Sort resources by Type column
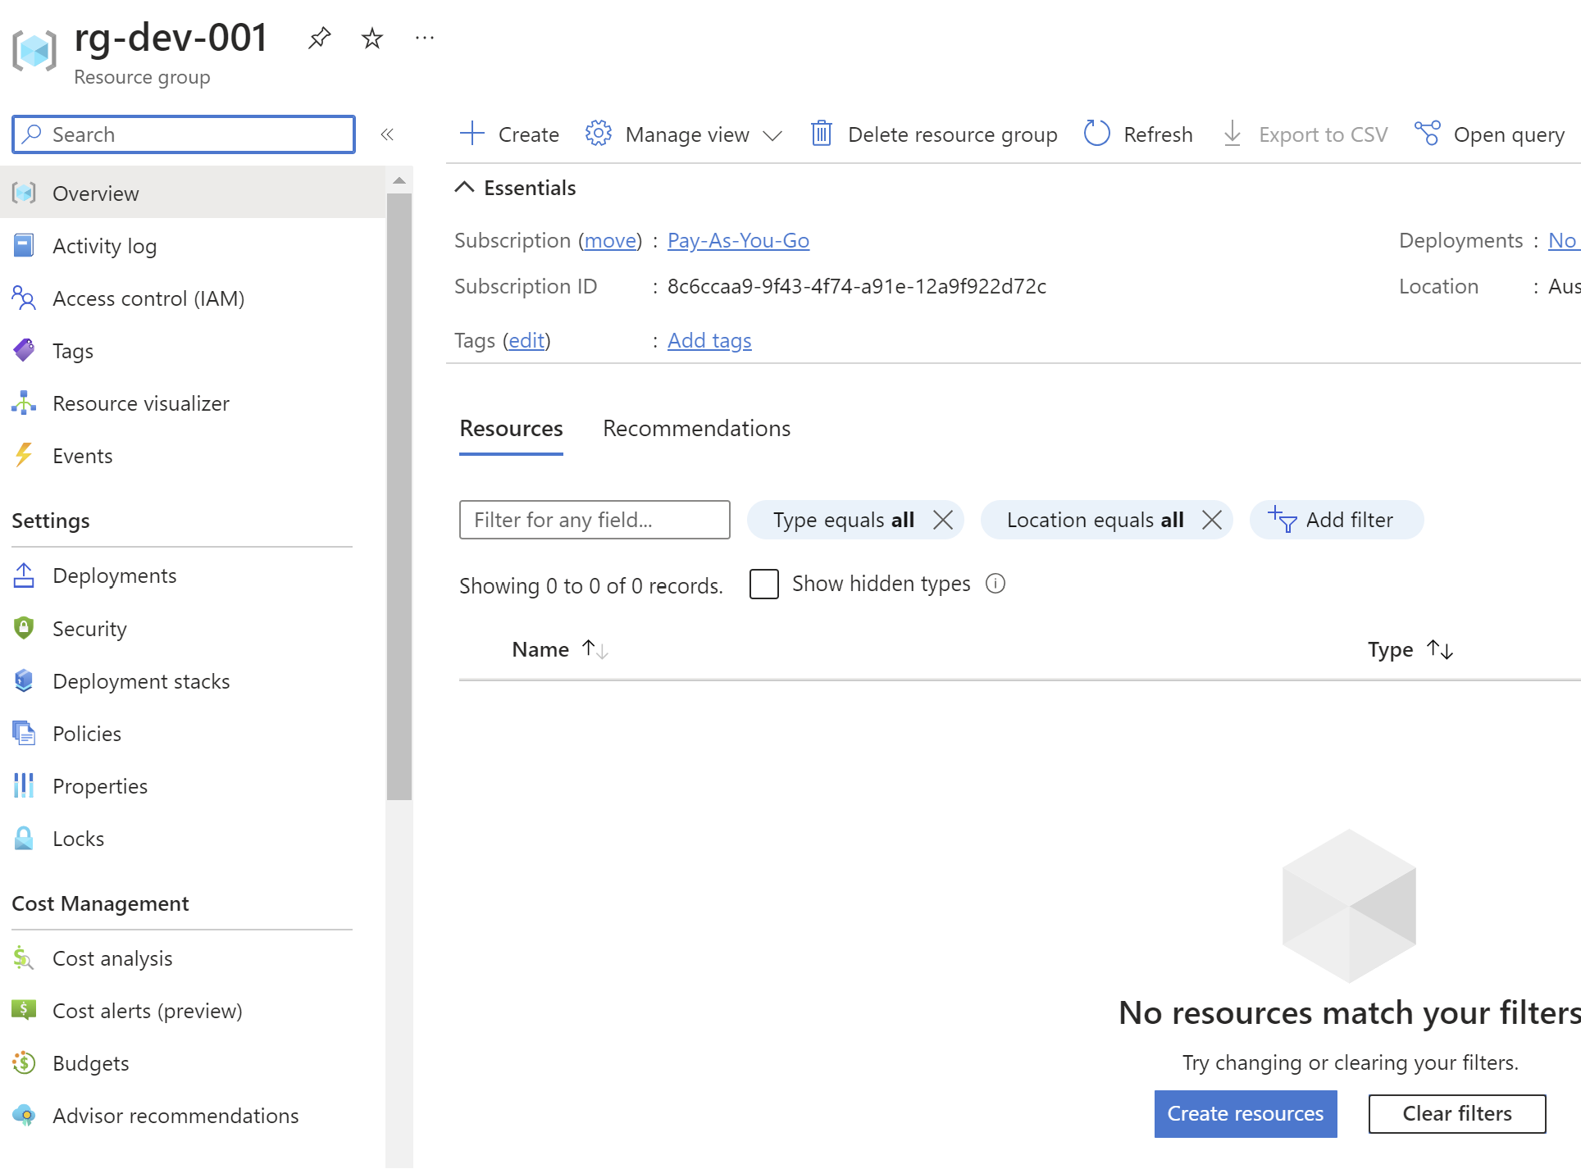 point(1410,649)
